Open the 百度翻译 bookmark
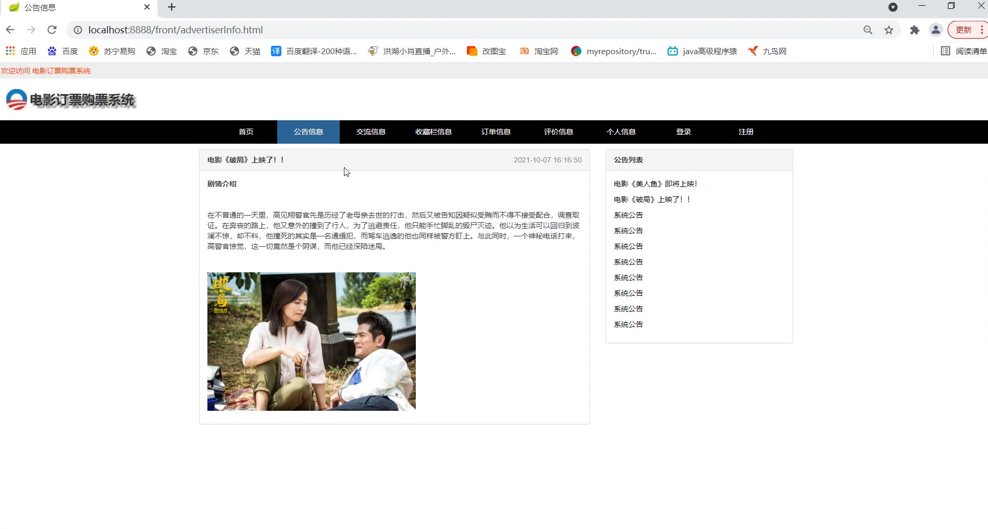 [x=314, y=51]
